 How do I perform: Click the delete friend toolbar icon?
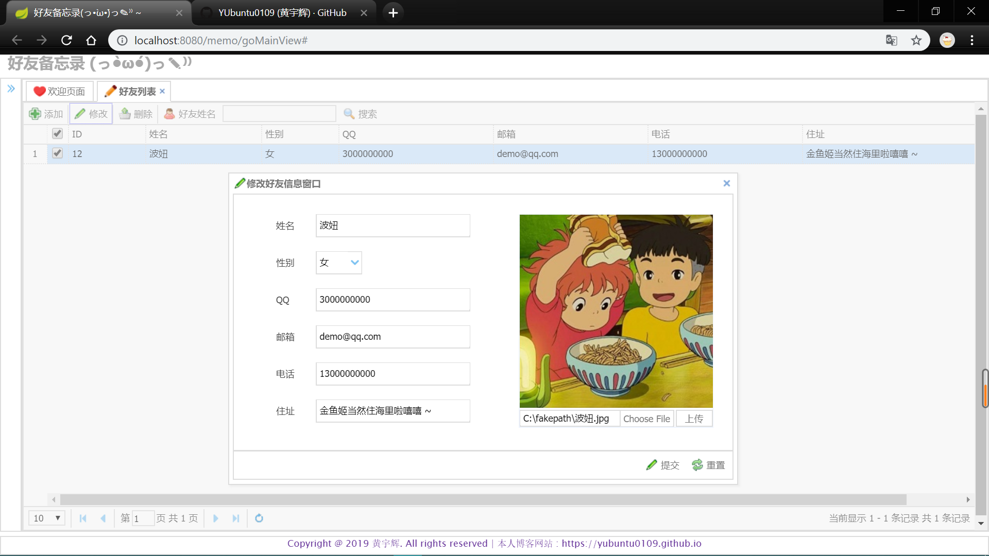(x=125, y=114)
